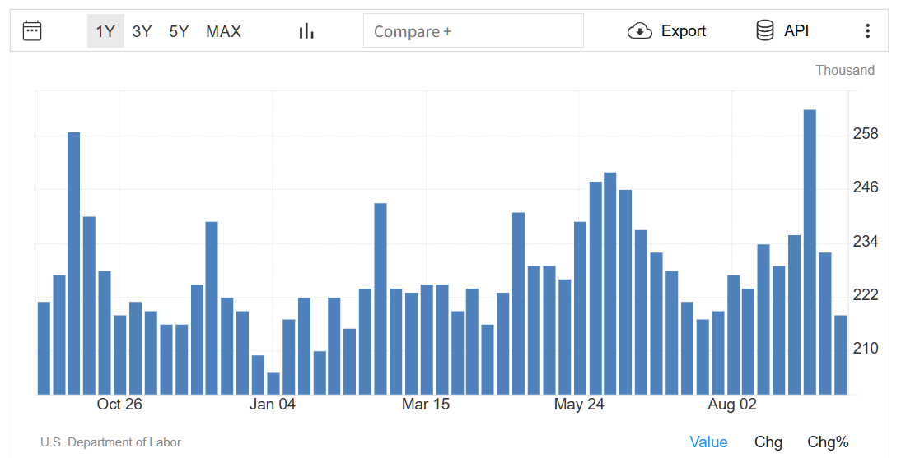Open the three-dot more options menu
The height and width of the screenshot is (458, 901).
pos(867,31)
